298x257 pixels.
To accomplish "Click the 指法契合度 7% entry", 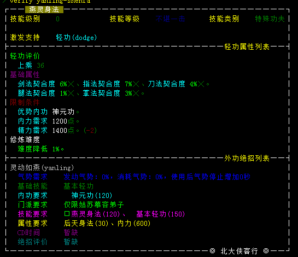I will point(111,84).
